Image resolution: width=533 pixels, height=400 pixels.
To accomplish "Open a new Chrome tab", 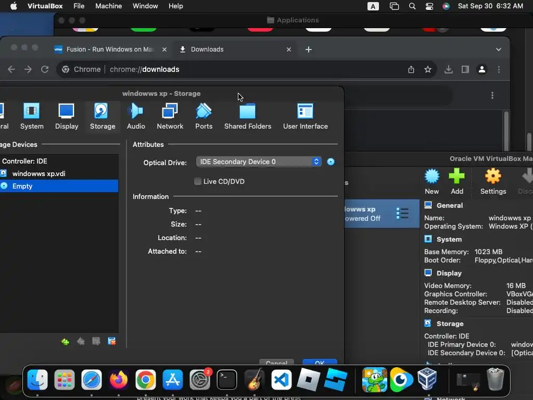I will point(308,49).
